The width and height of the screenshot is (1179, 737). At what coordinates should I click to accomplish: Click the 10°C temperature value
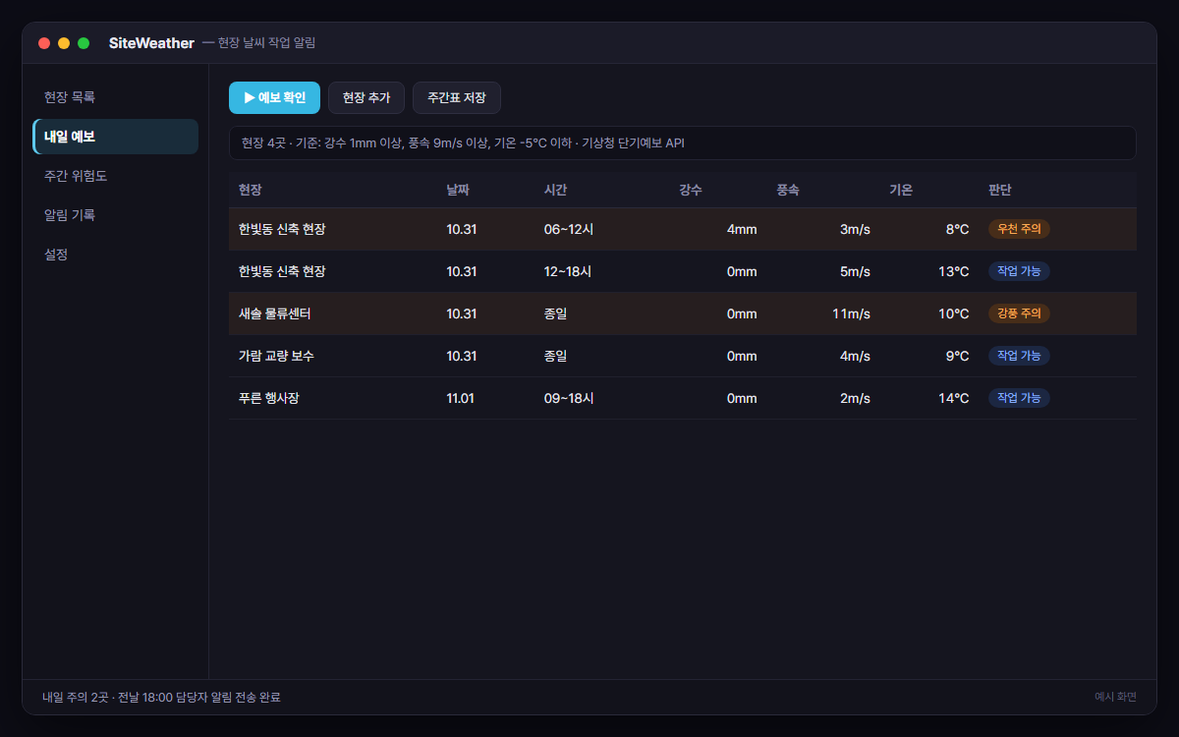[x=953, y=313]
